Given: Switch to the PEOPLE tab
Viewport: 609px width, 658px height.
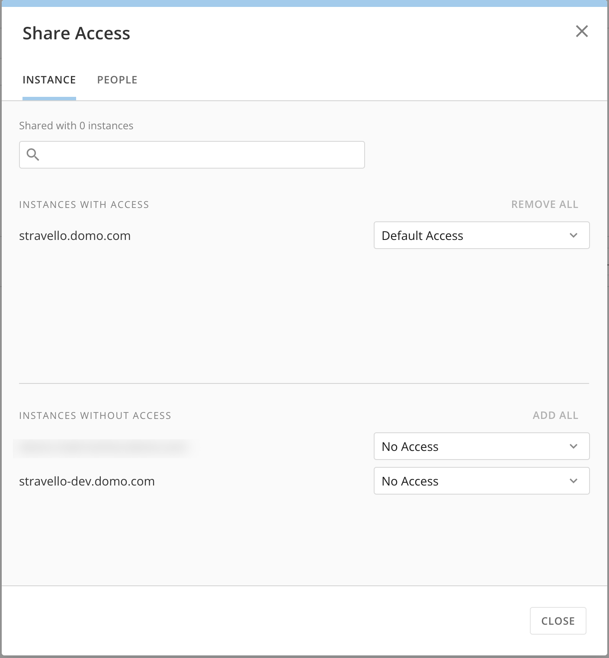Looking at the screenshot, I should coord(117,80).
